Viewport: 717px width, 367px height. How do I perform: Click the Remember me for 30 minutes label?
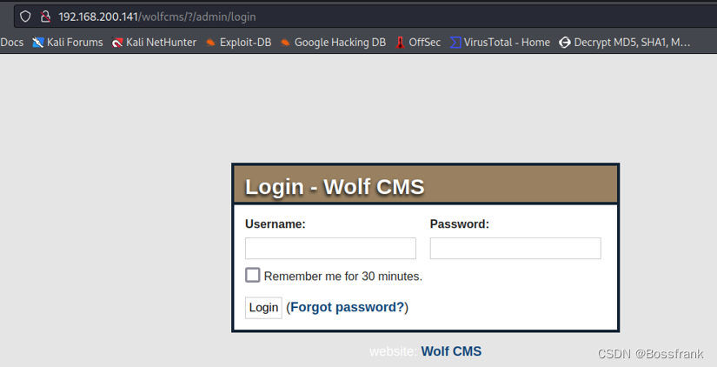(x=343, y=277)
